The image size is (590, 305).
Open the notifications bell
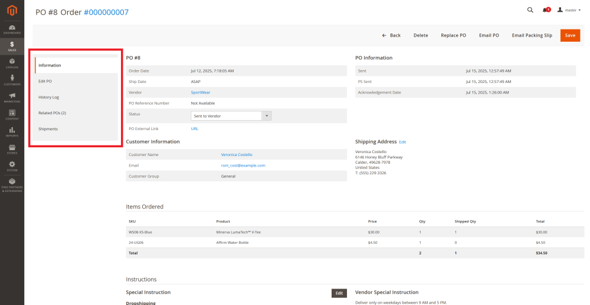click(x=546, y=10)
